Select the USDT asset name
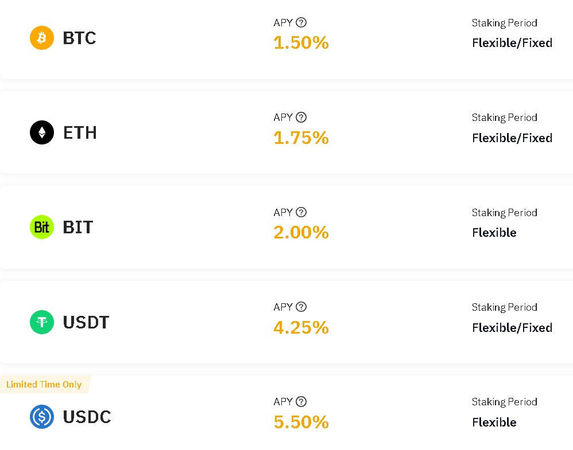The width and height of the screenshot is (573, 450). (86, 322)
